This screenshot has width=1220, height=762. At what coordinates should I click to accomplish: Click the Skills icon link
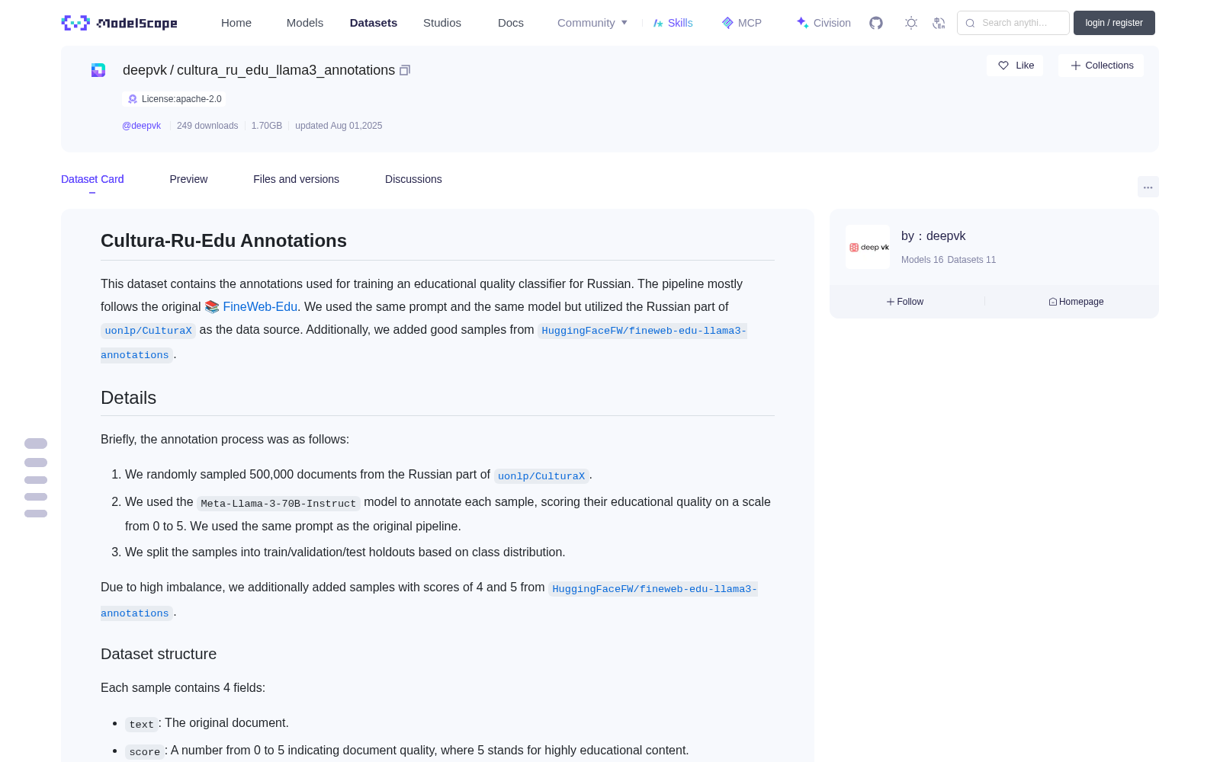pos(673,23)
